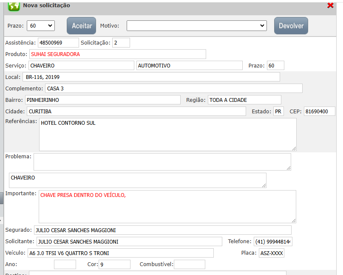Click the Produto field SUHAI SEGURADORA
This screenshot has height=275, width=343.
(117, 54)
